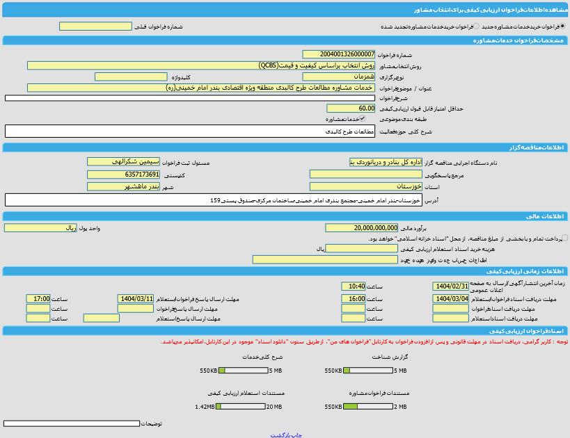570x438 pixels.
Task: Click the call title field about بندر امام خمینی
Action: coord(201,88)
